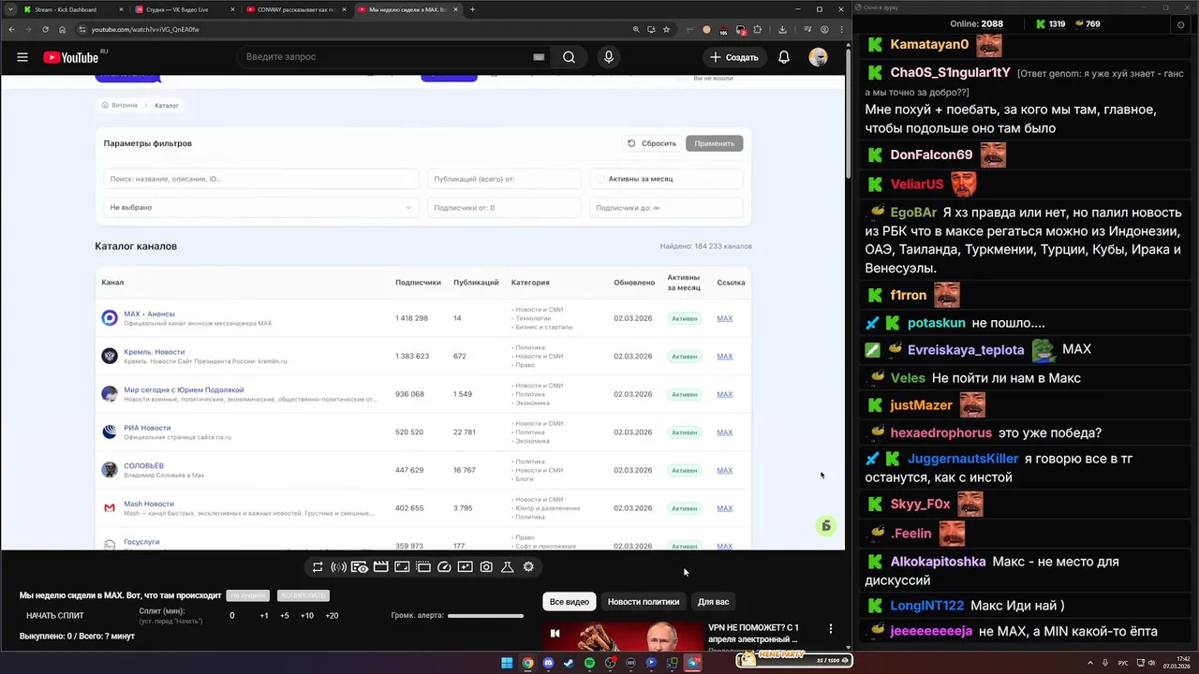Screen dimensions: 1199x674
Task: Open the МАХ • Анонсы channel name
Action: point(149,314)
